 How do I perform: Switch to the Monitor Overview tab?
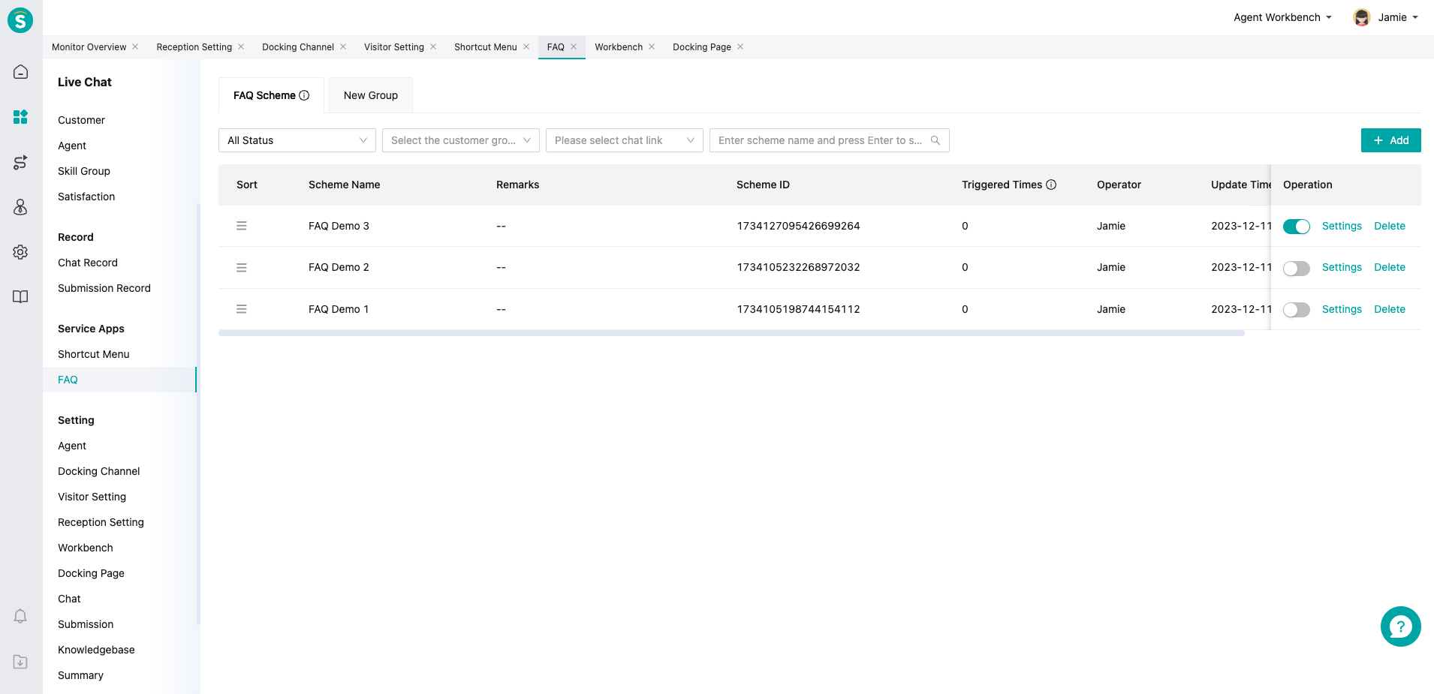click(89, 47)
